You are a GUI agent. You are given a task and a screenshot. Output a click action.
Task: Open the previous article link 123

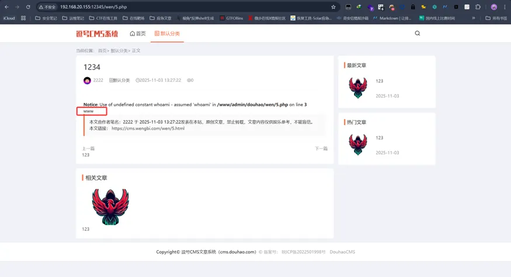click(86, 155)
